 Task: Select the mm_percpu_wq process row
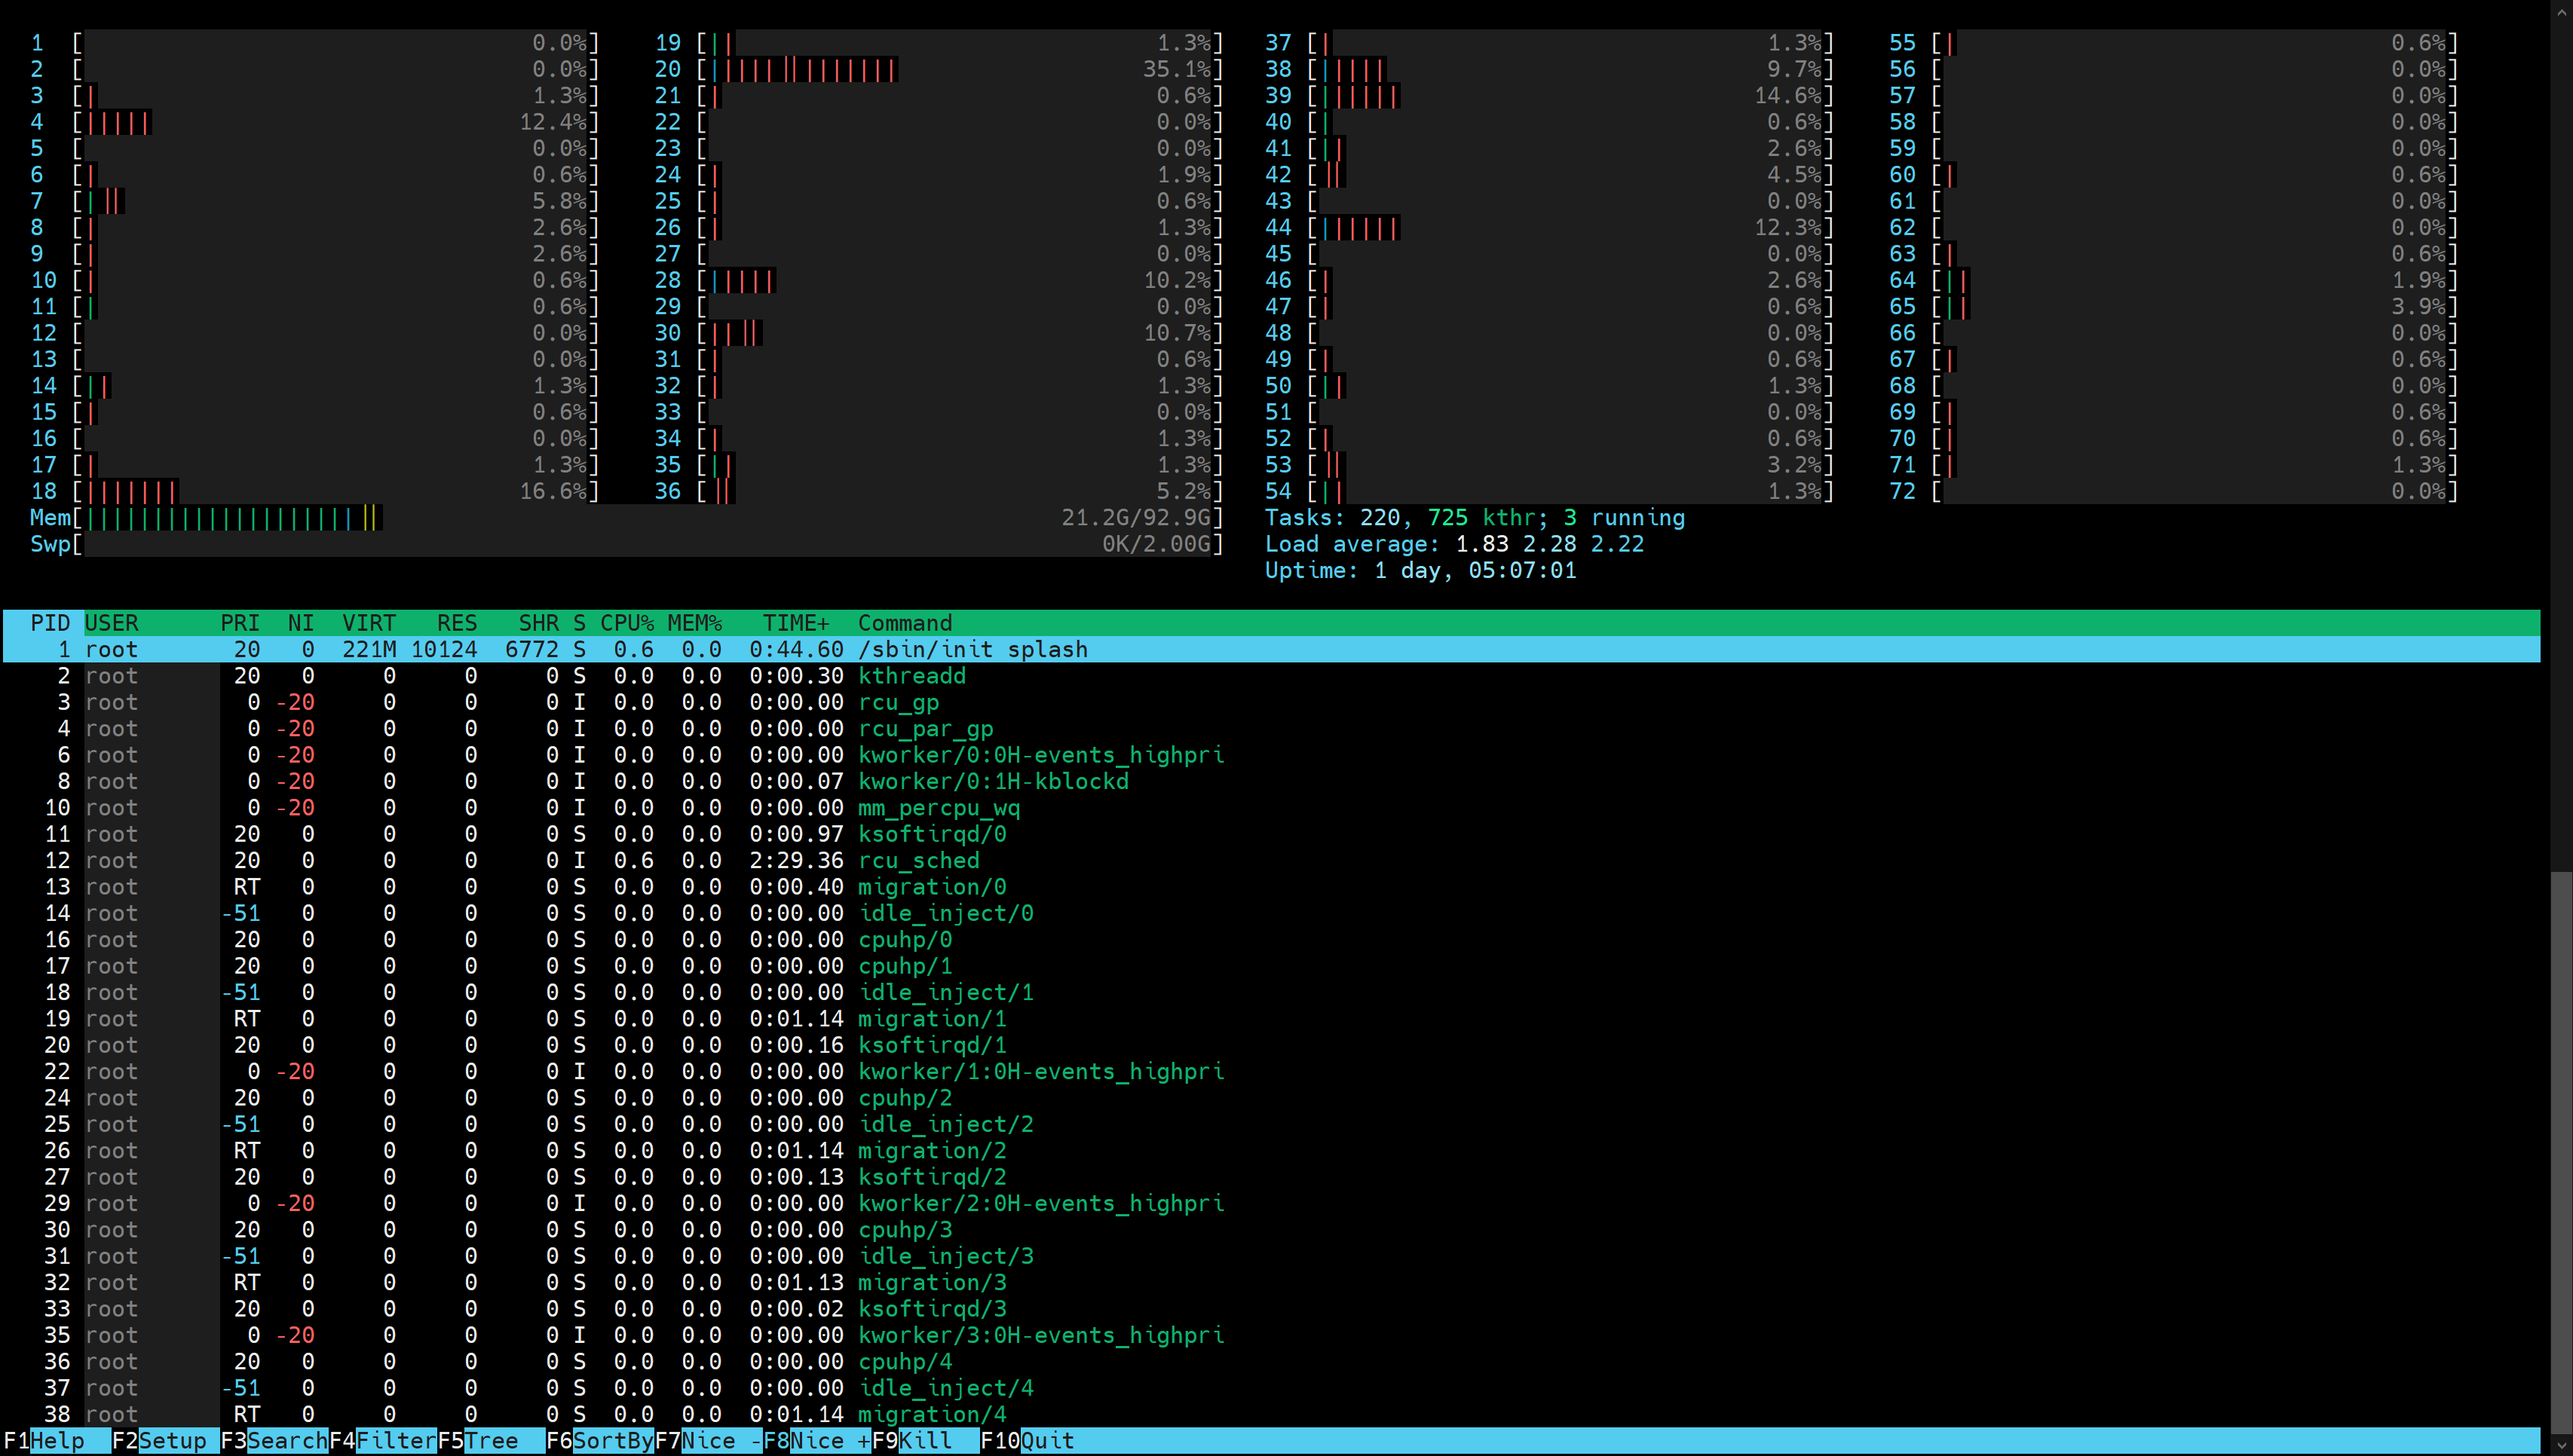[x=939, y=808]
